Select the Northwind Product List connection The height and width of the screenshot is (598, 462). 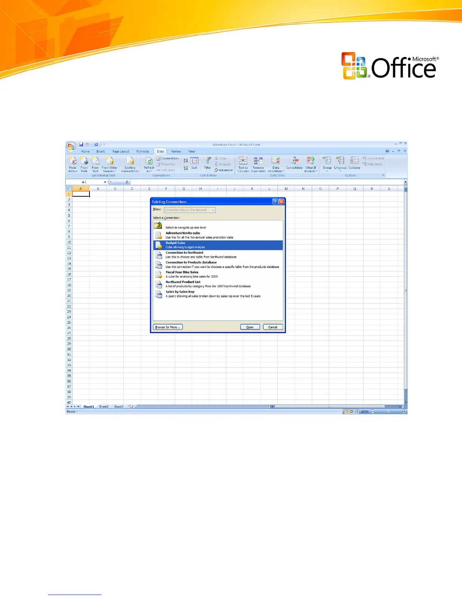(x=218, y=284)
